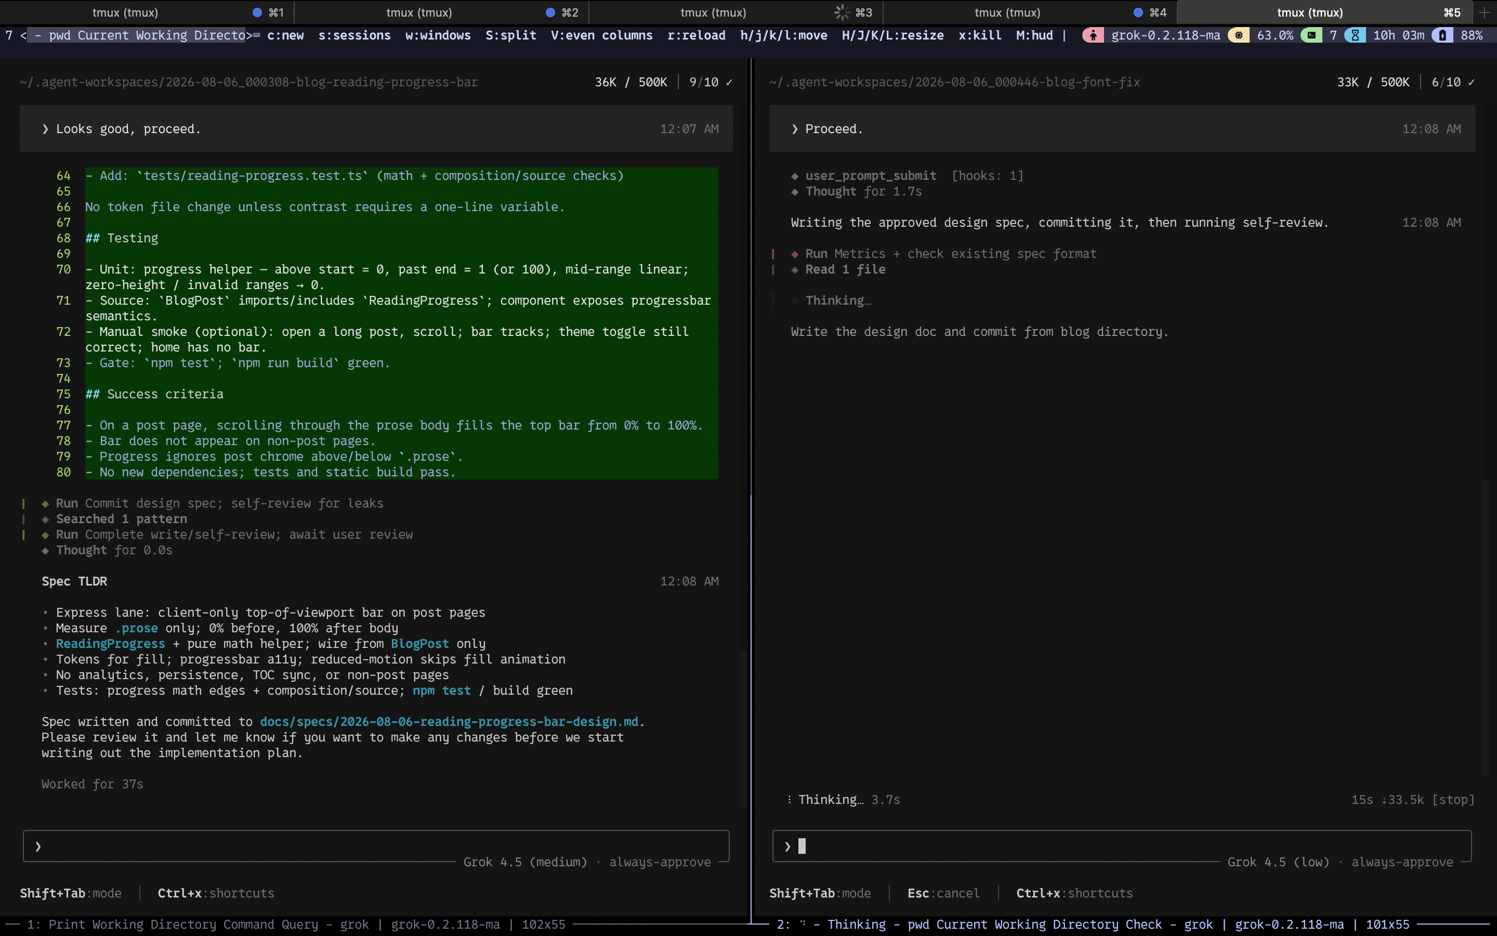
Task: Click the loading spinner on tab ⌘3
Action: coord(842,12)
